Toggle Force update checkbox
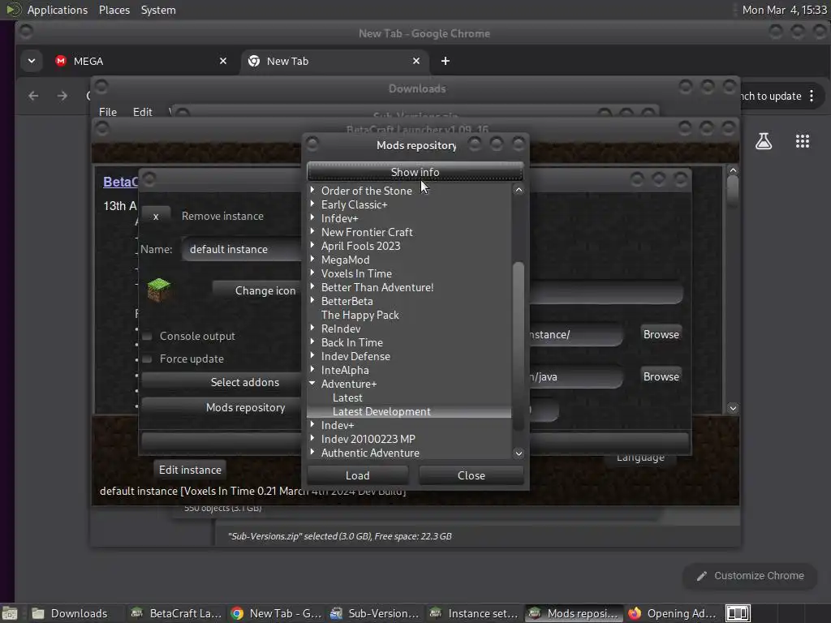Viewport: 831px width, 623px height. tap(148, 359)
